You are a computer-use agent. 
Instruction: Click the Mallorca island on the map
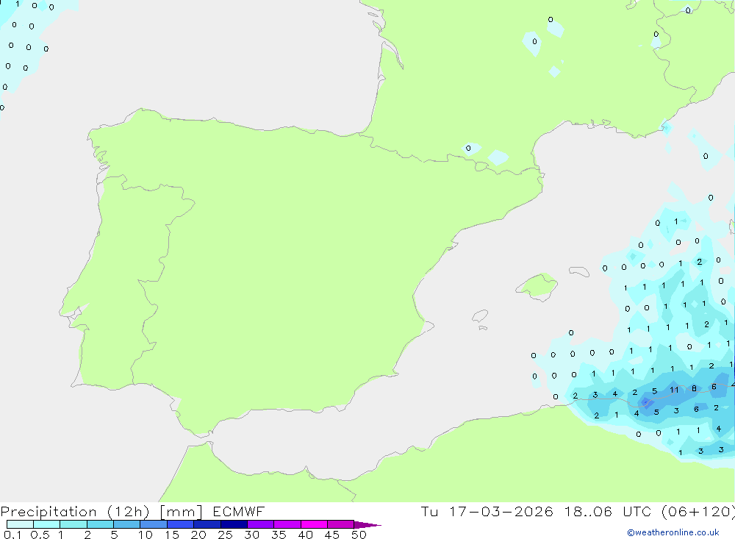[537, 286]
